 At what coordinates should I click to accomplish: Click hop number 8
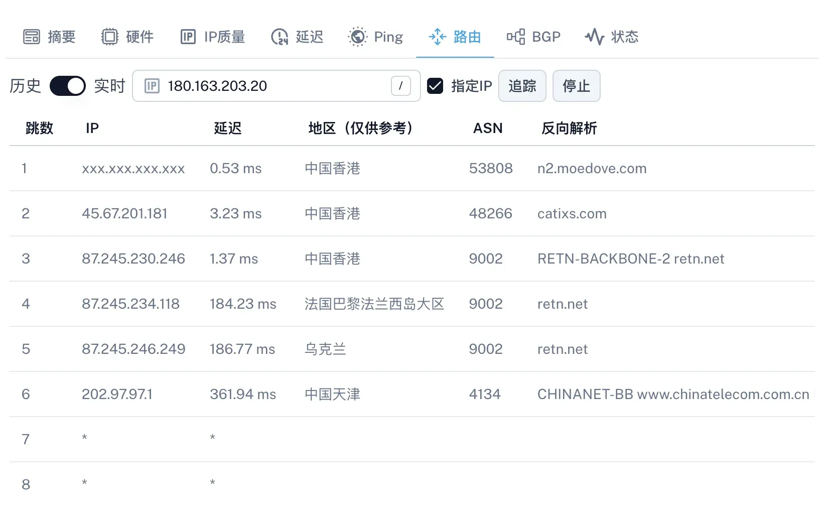click(26, 484)
